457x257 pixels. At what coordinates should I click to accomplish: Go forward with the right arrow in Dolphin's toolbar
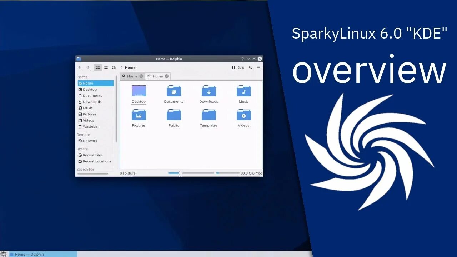coord(88,67)
